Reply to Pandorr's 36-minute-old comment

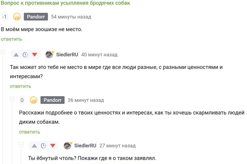click(x=30, y=132)
